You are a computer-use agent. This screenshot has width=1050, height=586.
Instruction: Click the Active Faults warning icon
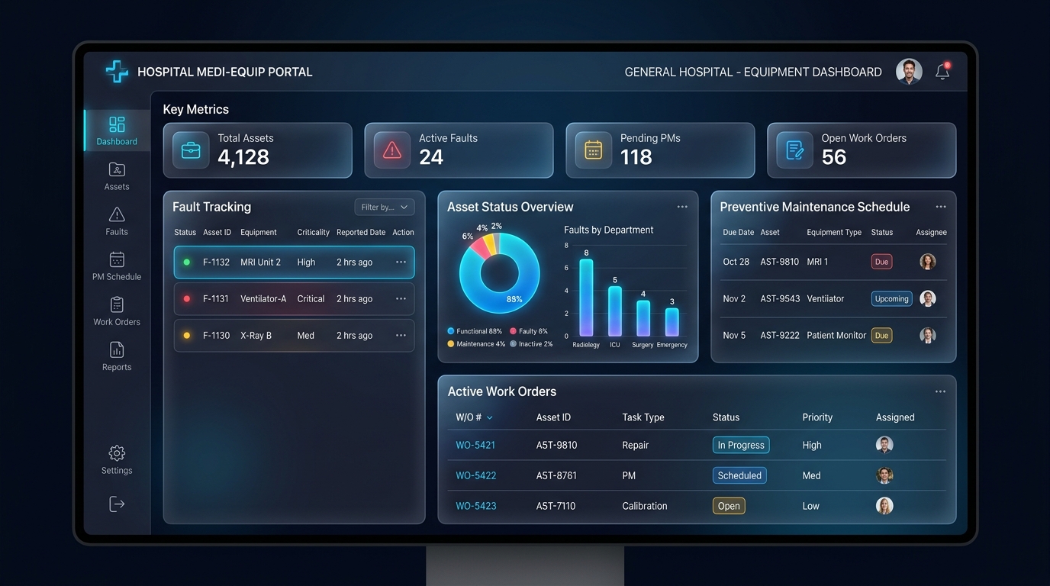pos(391,150)
